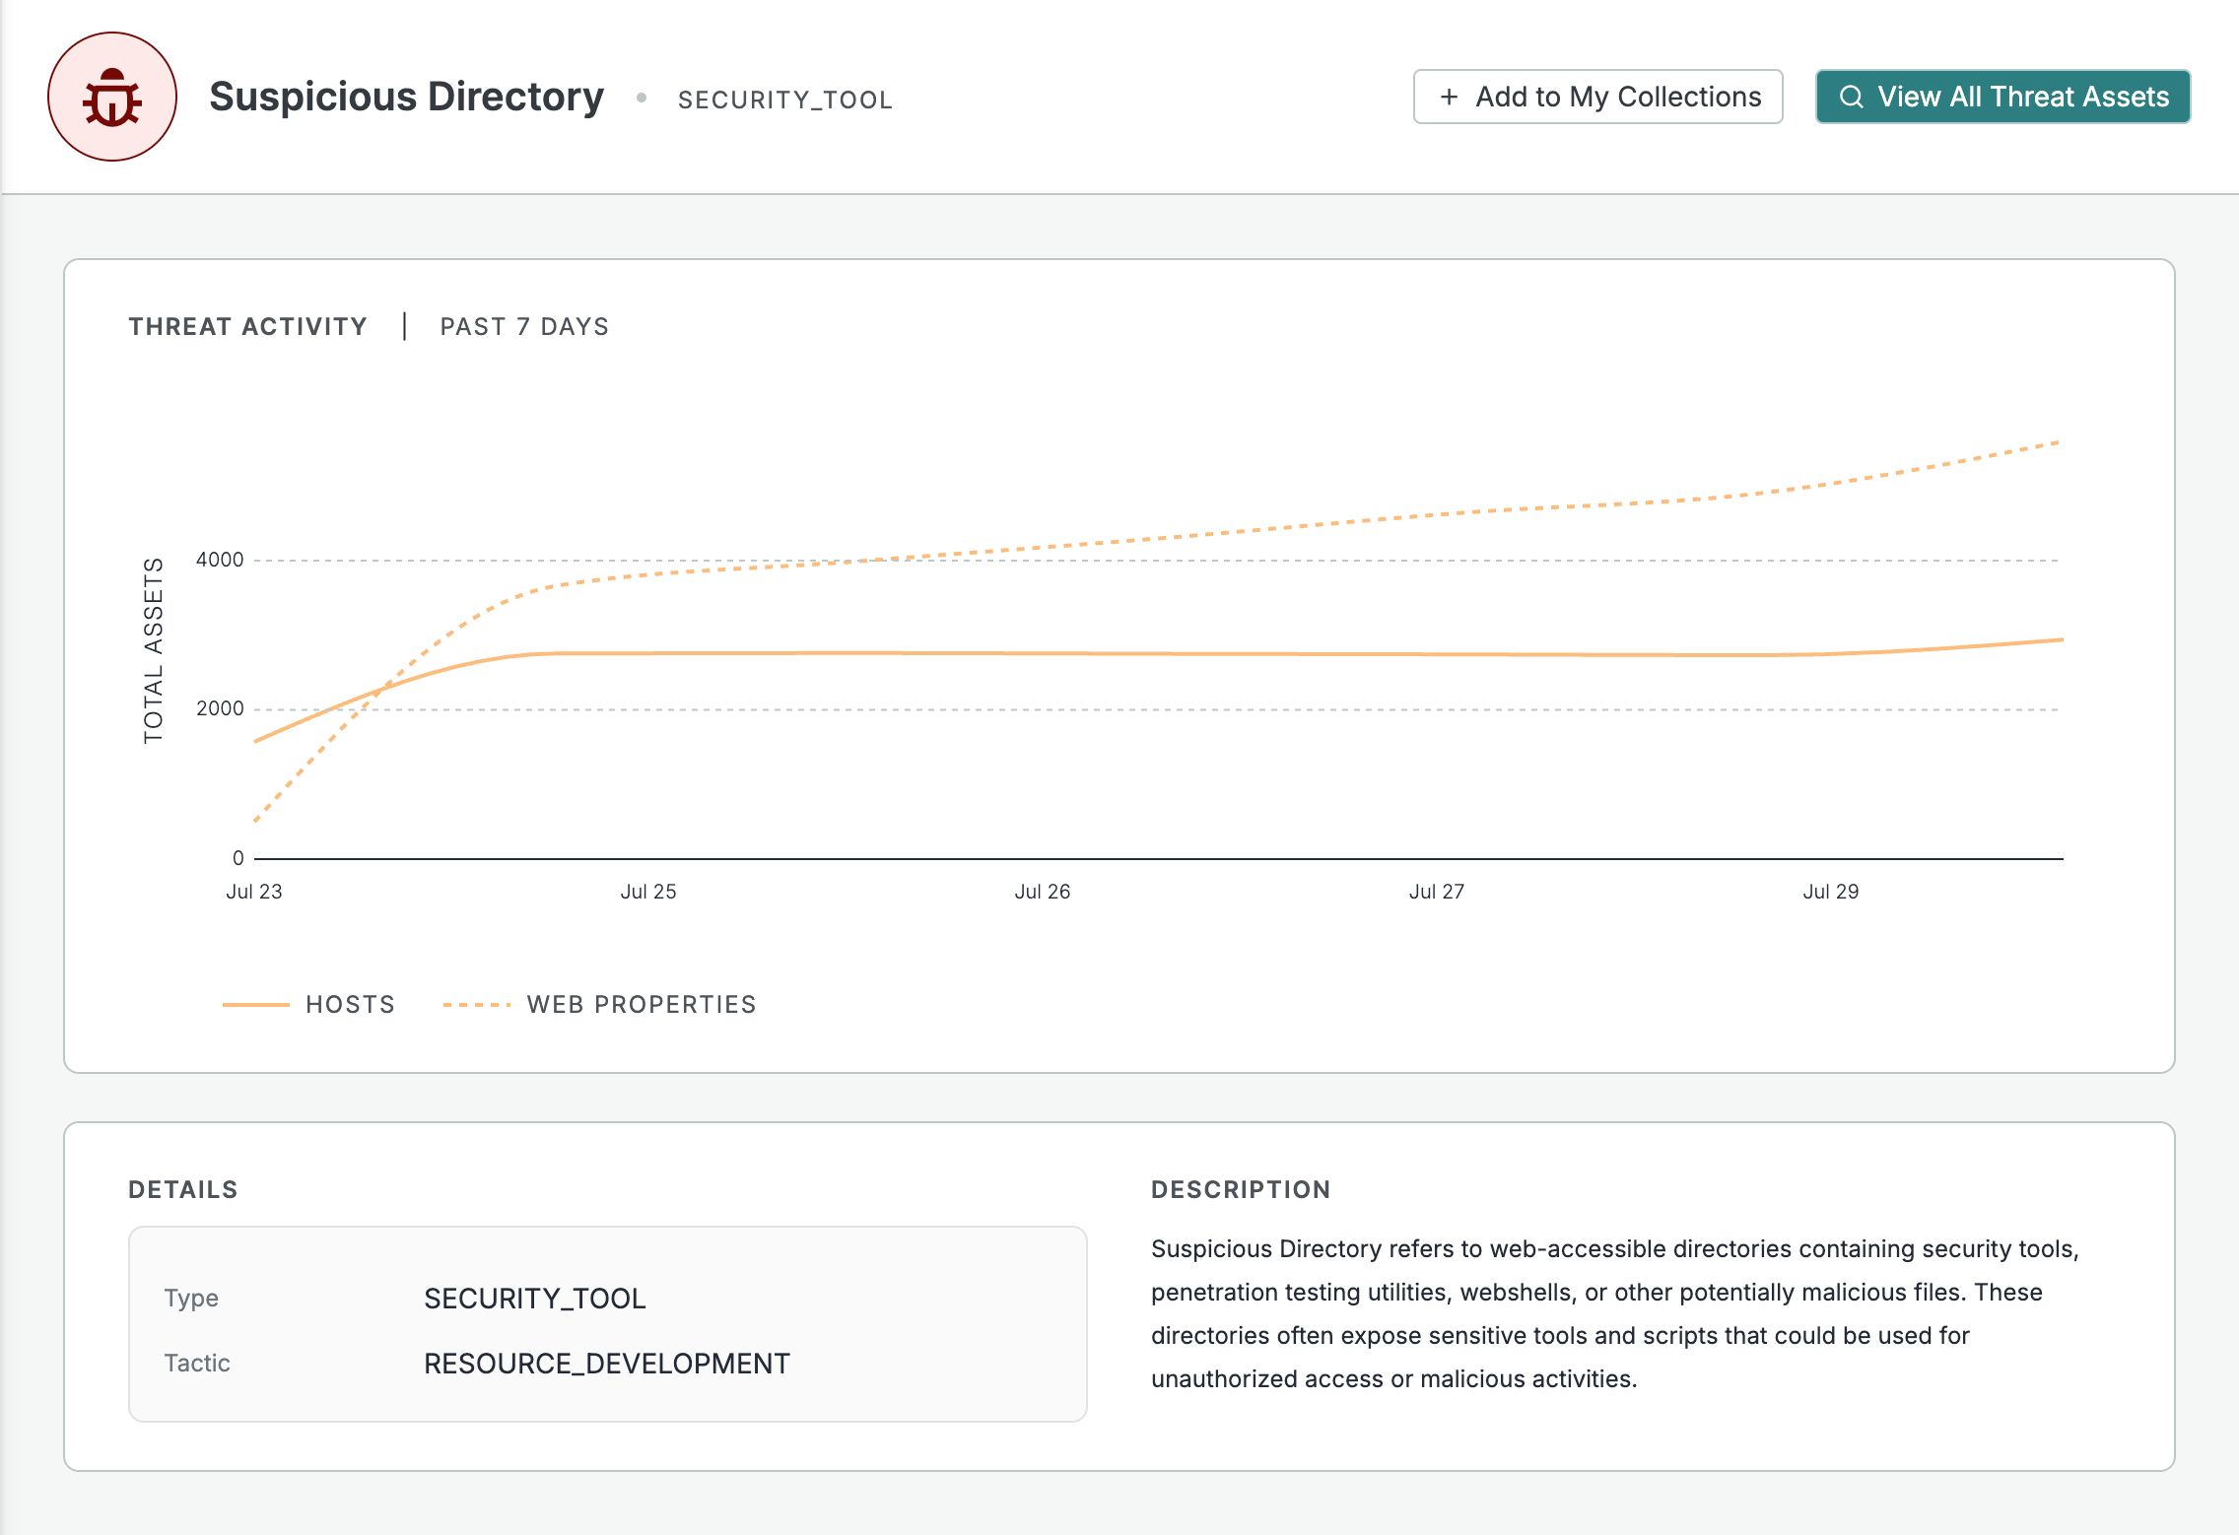Open View All Threat Assets
The image size is (2239, 1535).
[2002, 97]
